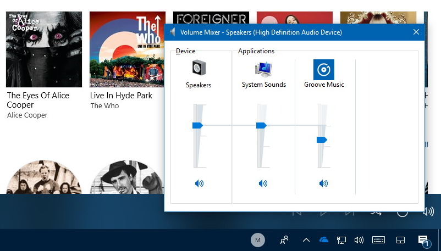Click the taskbar speaker volume icon
Image resolution: width=441 pixels, height=251 pixels.
[359, 240]
